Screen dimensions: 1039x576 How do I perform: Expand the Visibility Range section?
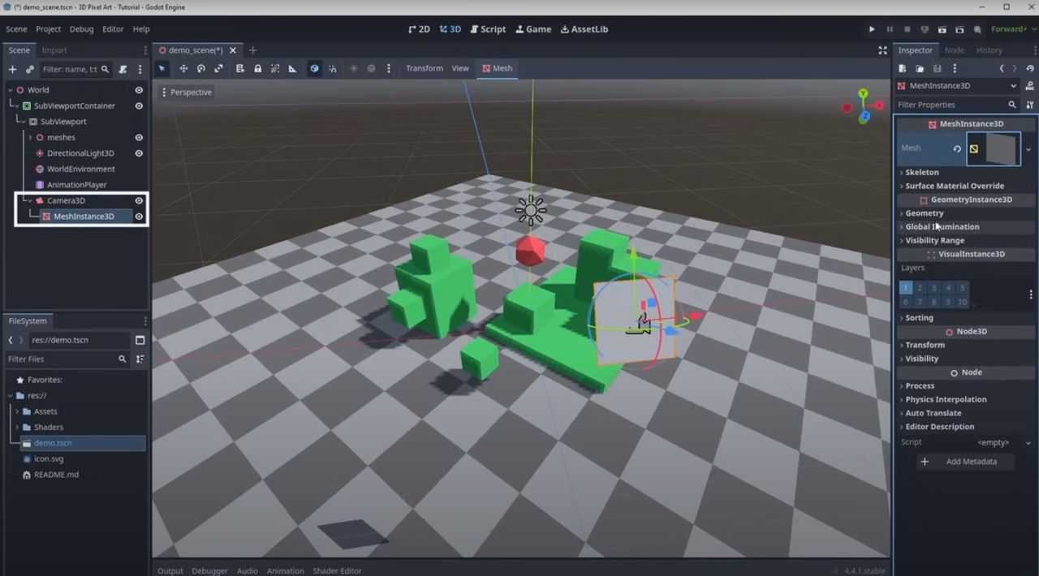pos(964,240)
